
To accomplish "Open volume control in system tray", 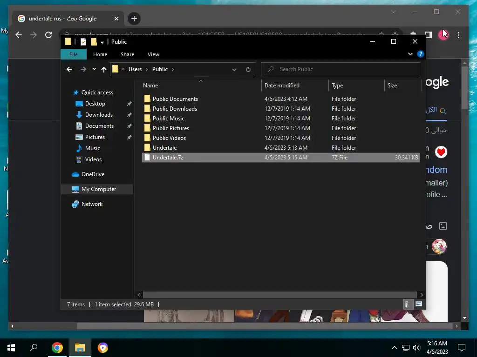I will point(416,348).
